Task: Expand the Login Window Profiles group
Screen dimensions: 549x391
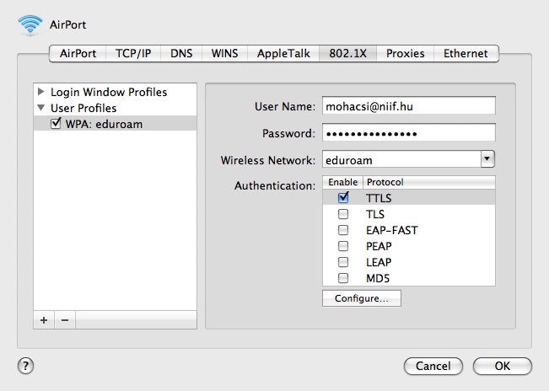Action: 40,92
